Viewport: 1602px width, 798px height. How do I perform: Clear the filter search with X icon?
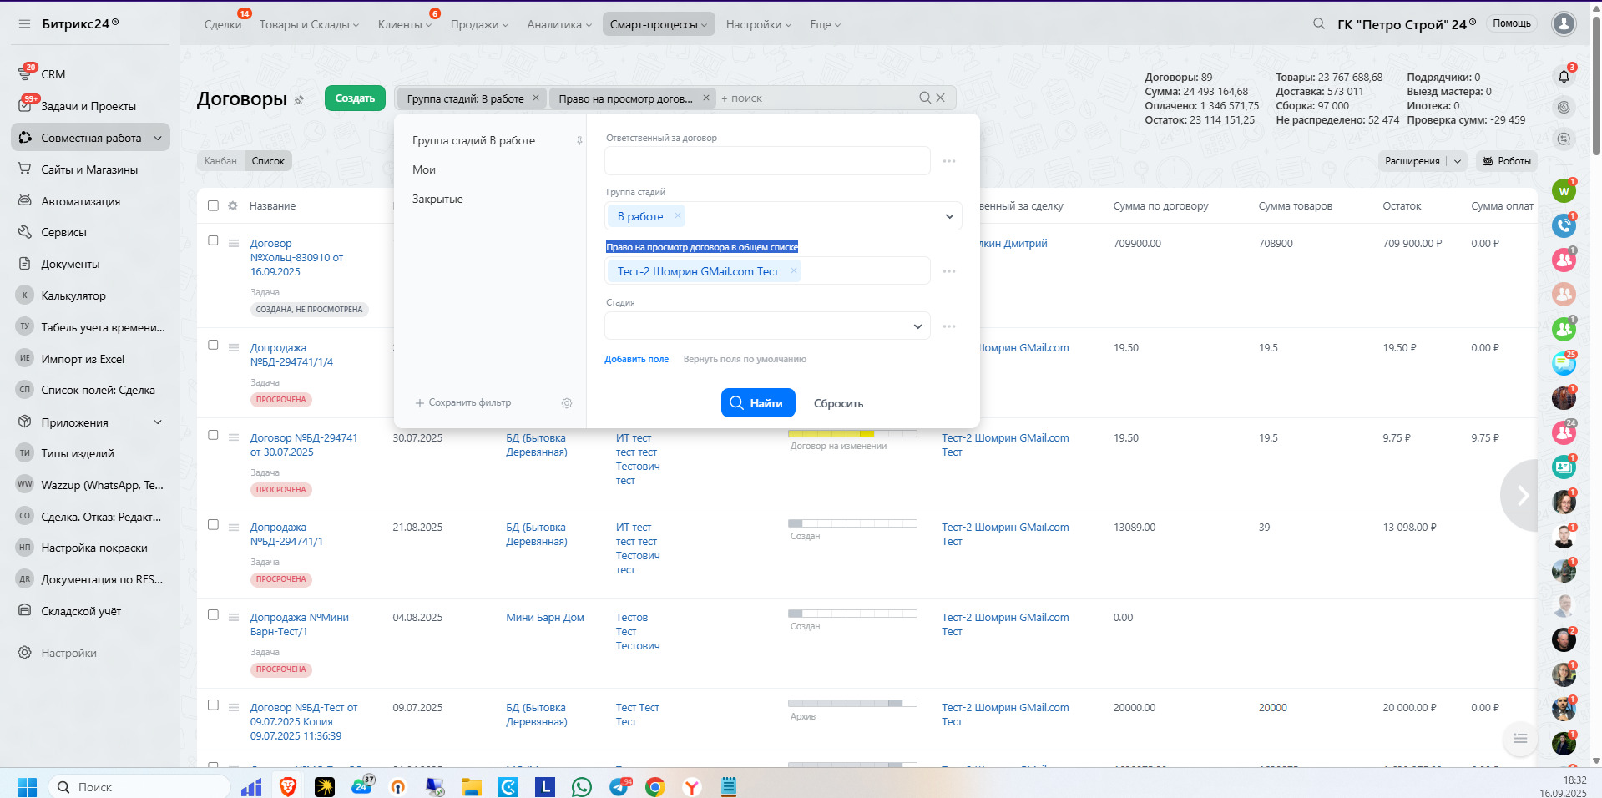coord(941,98)
